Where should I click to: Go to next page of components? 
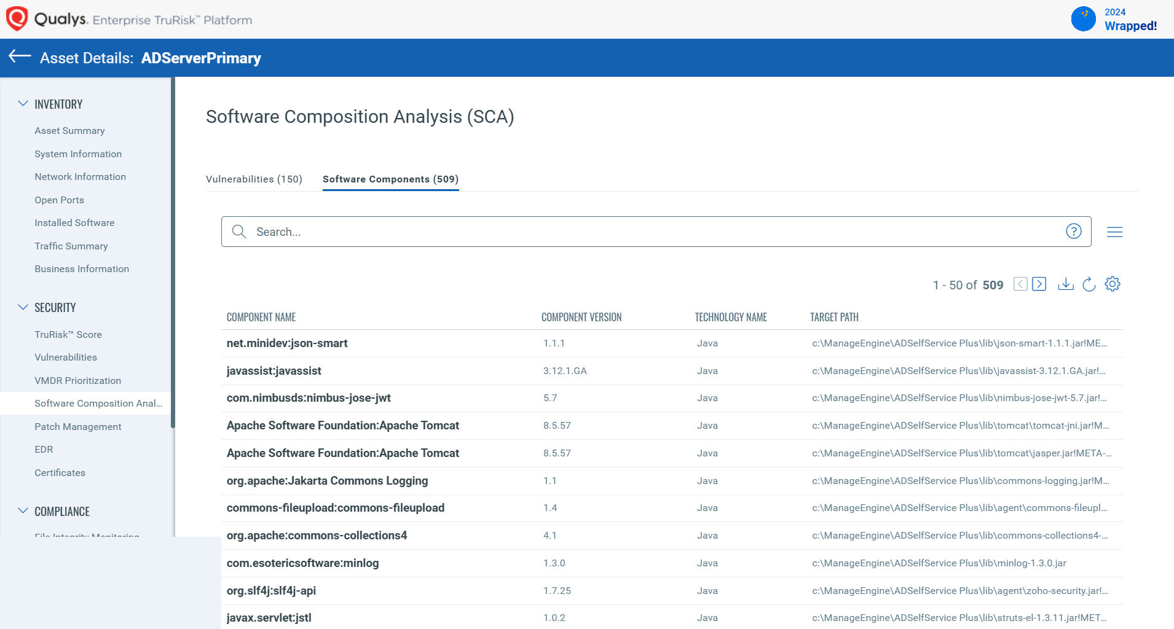[x=1039, y=284]
